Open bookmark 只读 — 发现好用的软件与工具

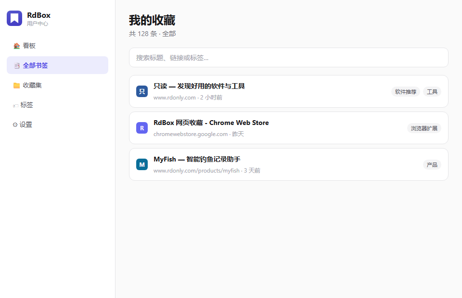pyautogui.click(x=288, y=91)
